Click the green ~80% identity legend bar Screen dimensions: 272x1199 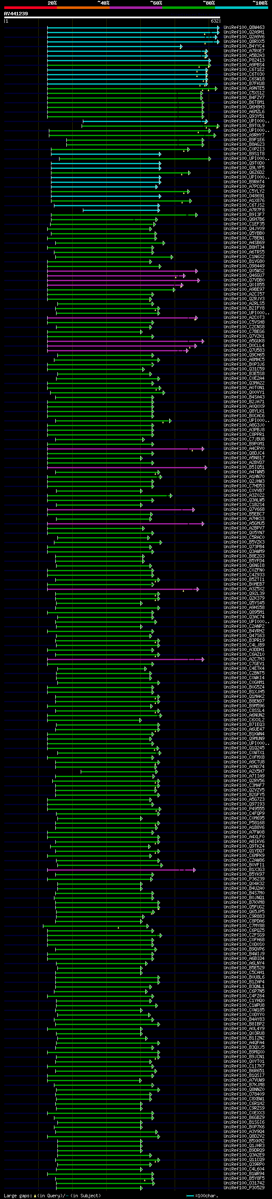189,8
